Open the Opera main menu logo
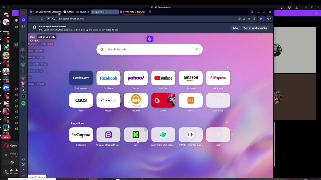 tap(23, 13)
